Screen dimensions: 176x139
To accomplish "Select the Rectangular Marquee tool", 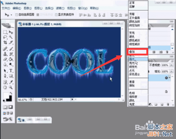I will (5, 32).
